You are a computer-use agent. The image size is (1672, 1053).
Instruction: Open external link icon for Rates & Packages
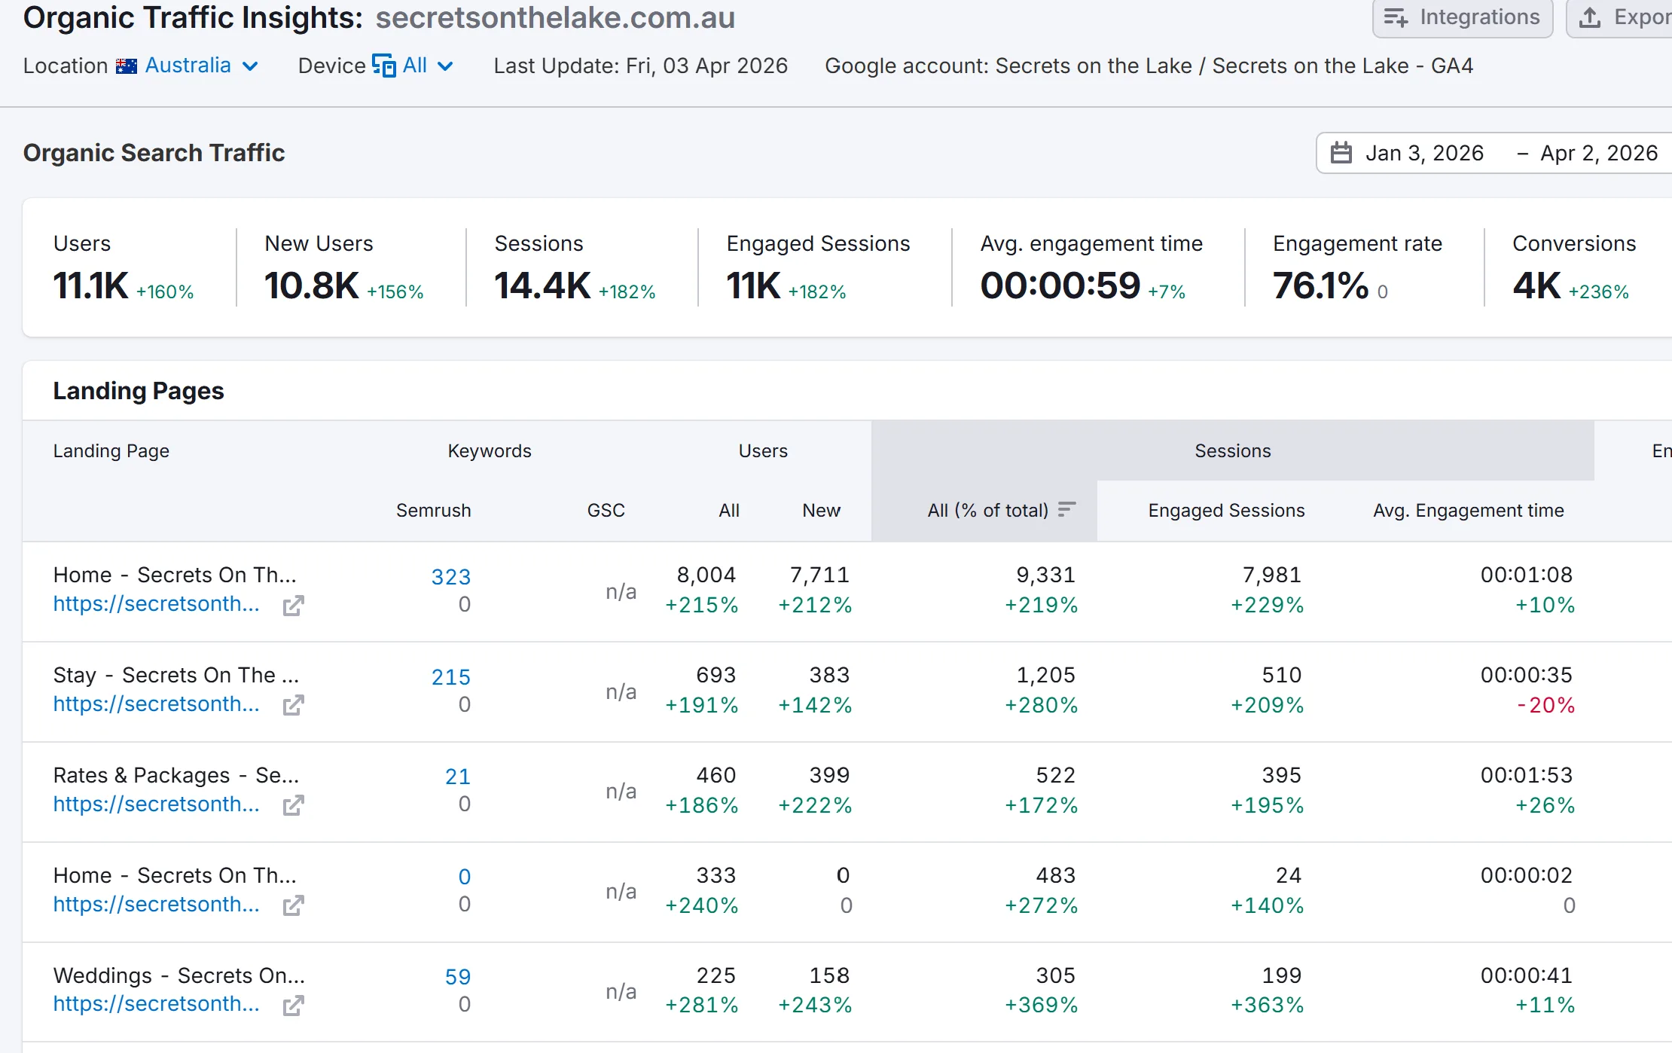tap(293, 806)
